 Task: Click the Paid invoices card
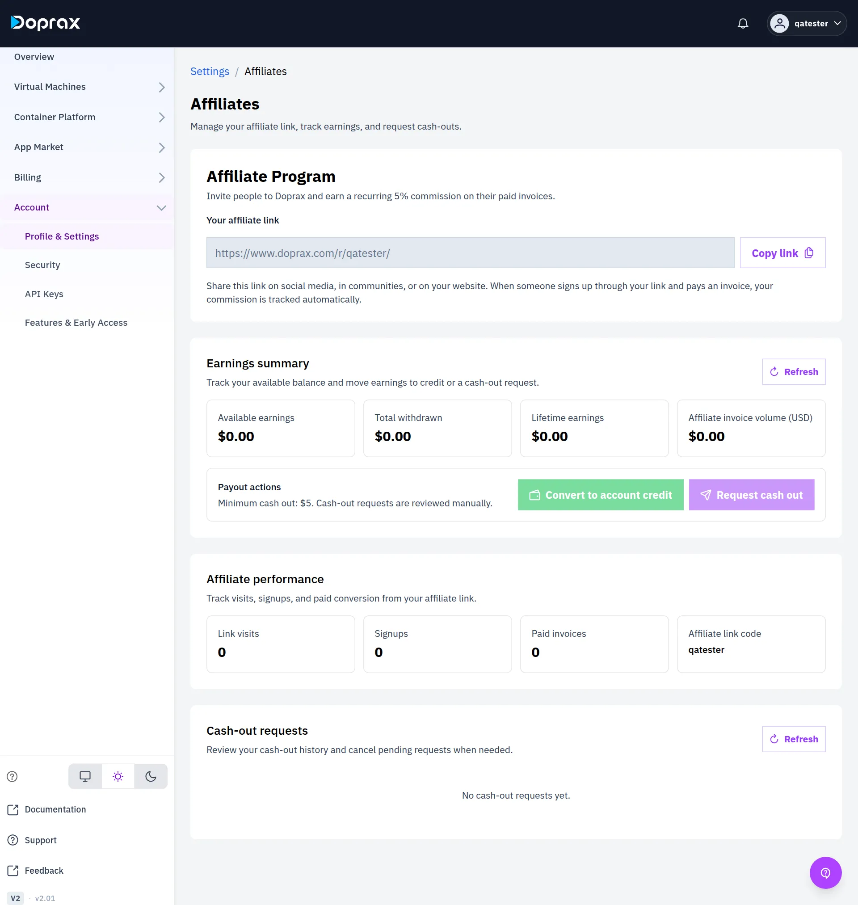pyautogui.click(x=594, y=644)
